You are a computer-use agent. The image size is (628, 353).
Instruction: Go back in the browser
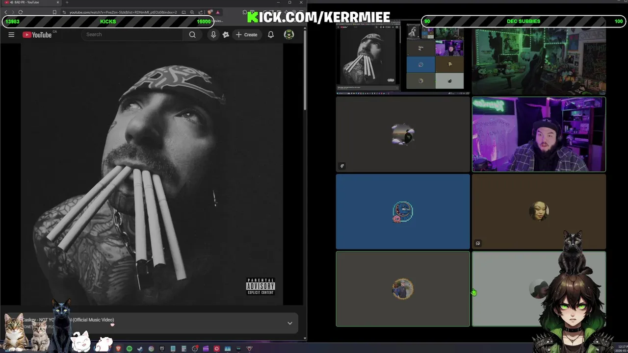tap(6, 12)
